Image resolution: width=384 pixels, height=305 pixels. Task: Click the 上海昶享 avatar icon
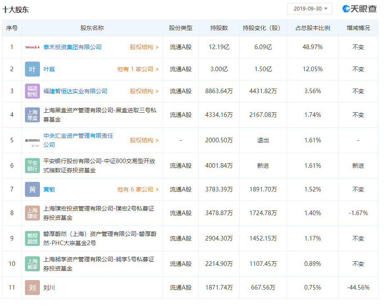click(x=32, y=264)
